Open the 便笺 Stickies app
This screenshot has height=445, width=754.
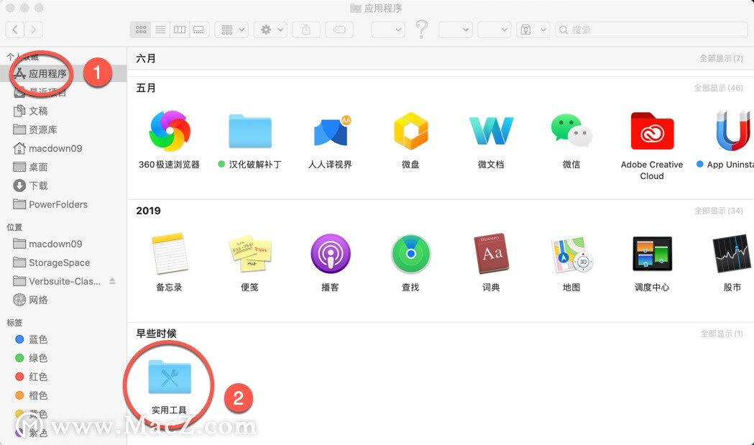point(250,254)
